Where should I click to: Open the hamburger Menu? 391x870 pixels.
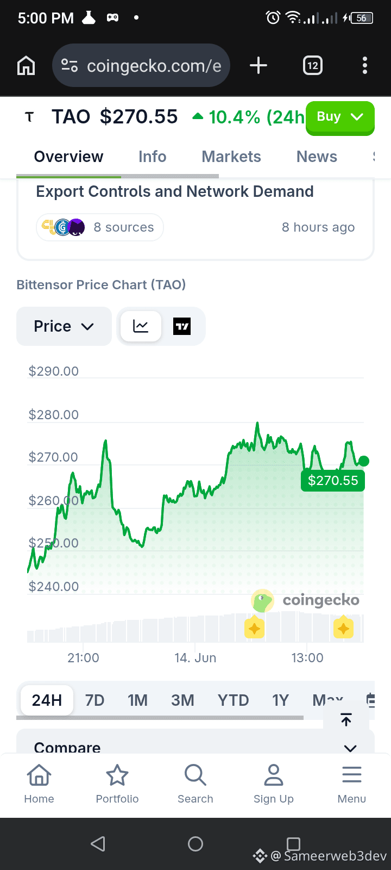click(x=352, y=784)
